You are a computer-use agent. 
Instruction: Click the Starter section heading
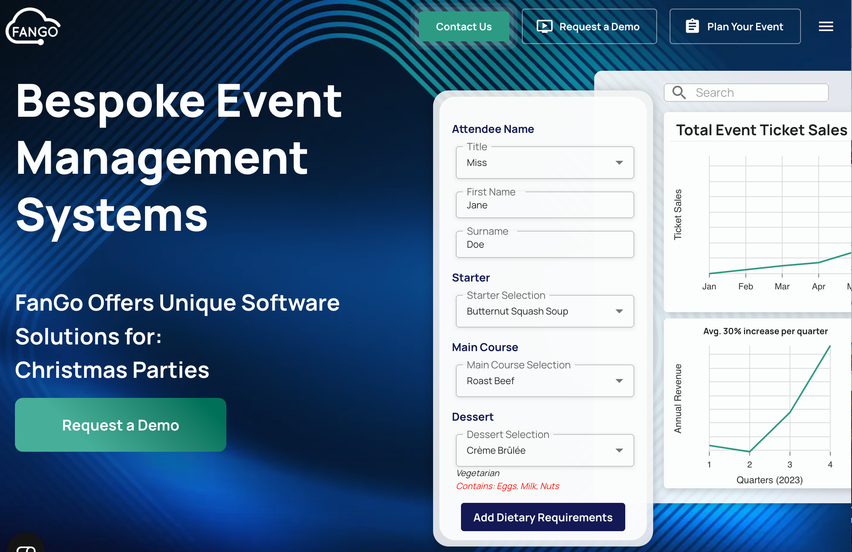(x=471, y=278)
